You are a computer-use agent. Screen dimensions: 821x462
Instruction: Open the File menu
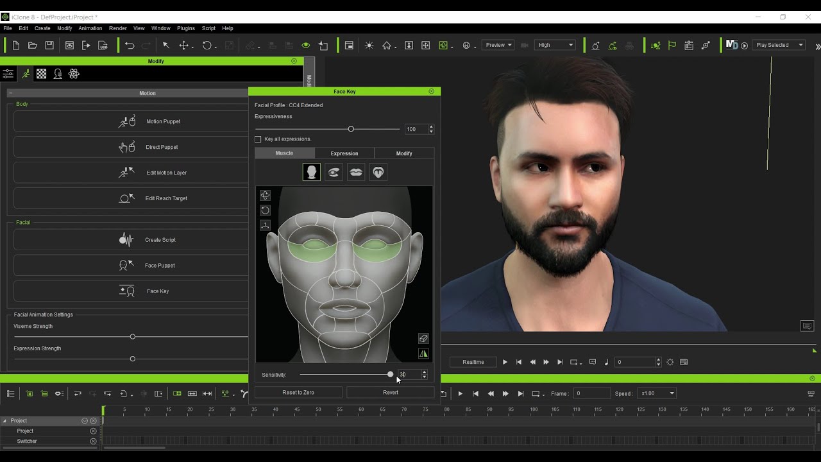click(8, 28)
